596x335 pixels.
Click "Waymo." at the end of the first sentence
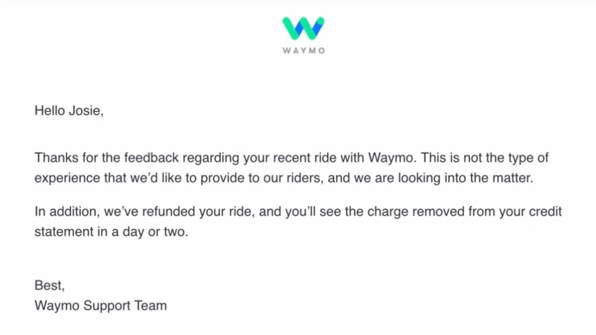click(392, 158)
